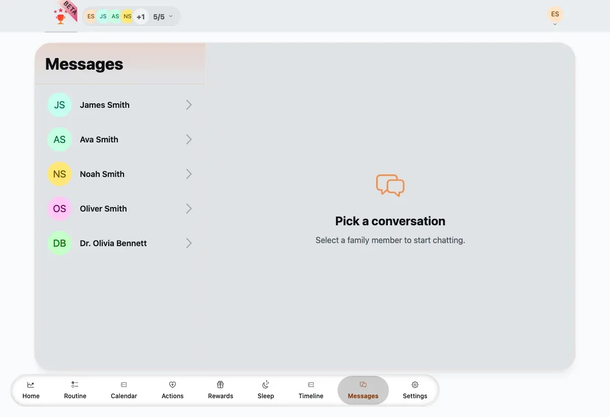The width and height of the screenshot is (610, 417).
Task: Click Oliver Smith's OS avatar
Action: pos(59,208)
